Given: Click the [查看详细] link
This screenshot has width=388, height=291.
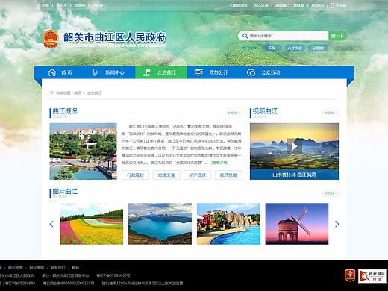Looking at the screenshot, I should 219,163.
